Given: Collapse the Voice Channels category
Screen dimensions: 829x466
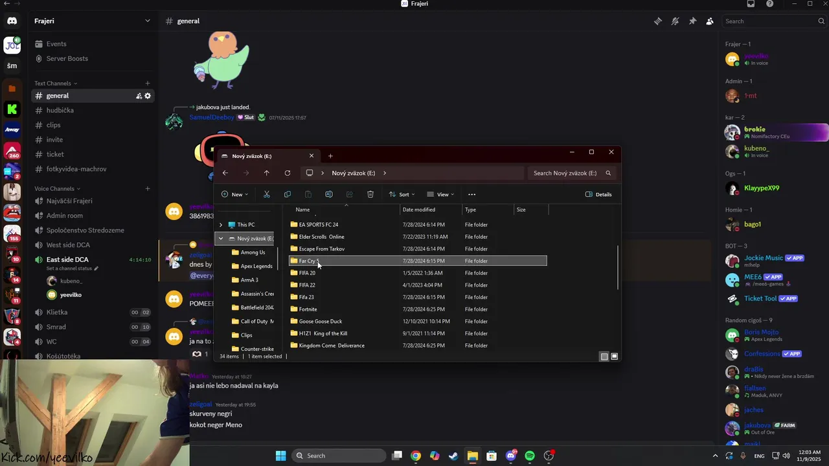Looking at the screenshot, I should pos(57,188).
